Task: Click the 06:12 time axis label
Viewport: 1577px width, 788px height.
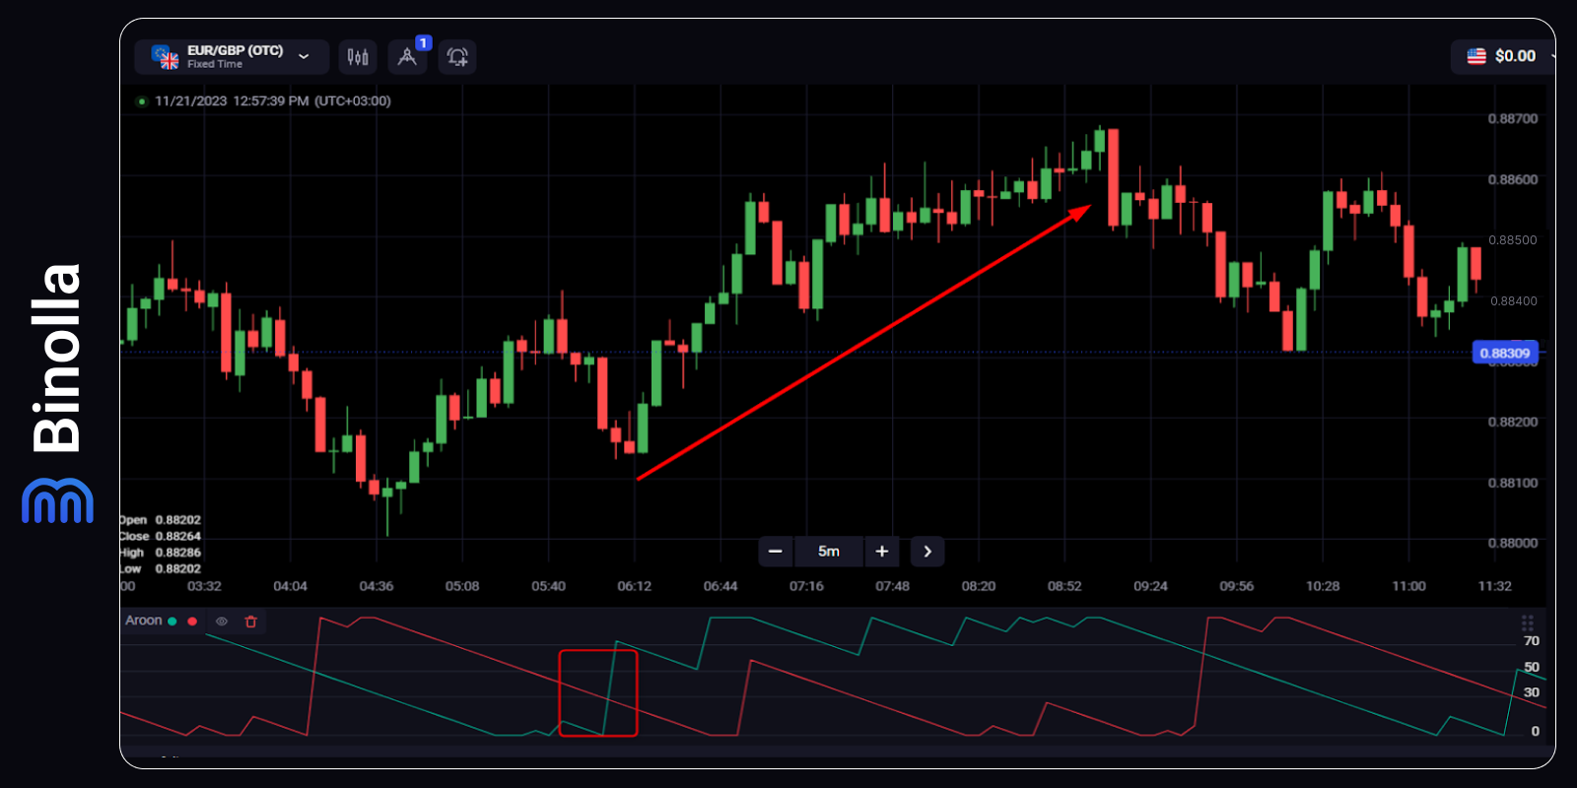Action: [635, 586]
